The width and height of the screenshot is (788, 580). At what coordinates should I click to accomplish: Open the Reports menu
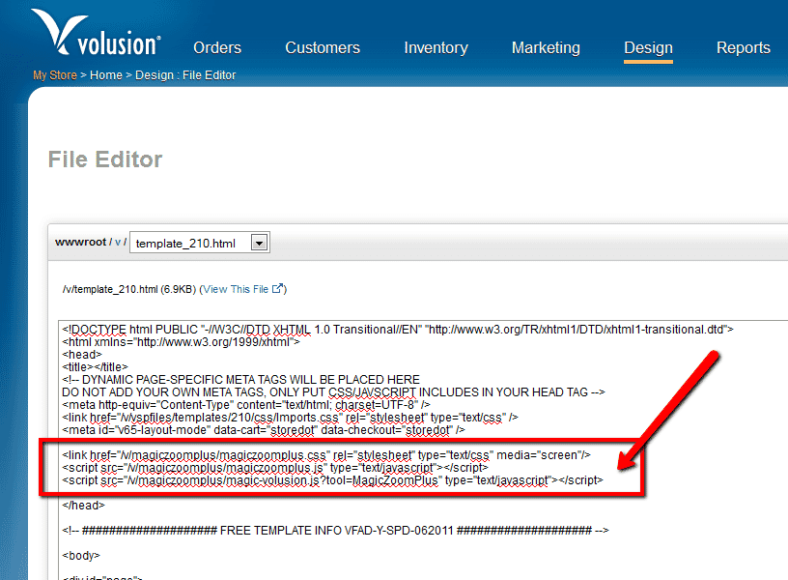pyautogui.click(x=744, y=47)
